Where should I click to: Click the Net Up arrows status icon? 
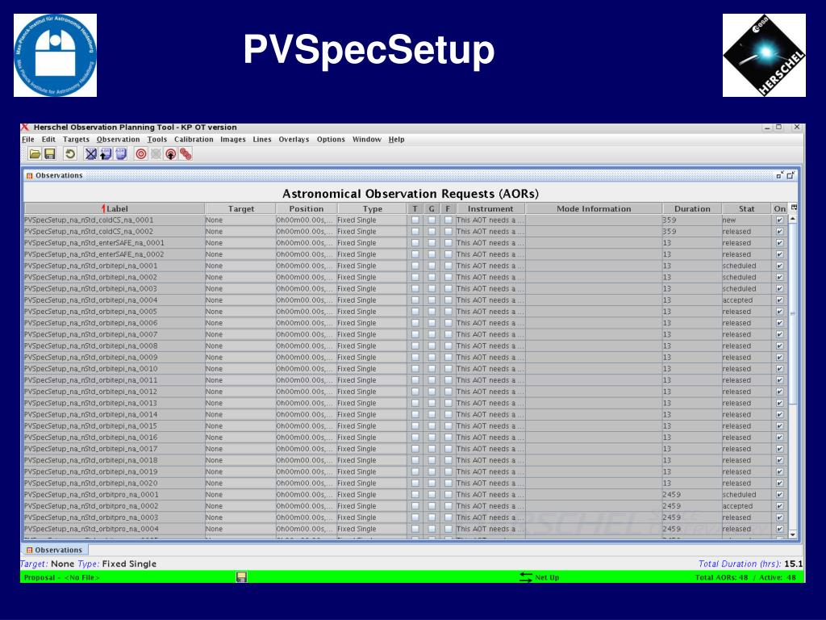tap(526, 577)
